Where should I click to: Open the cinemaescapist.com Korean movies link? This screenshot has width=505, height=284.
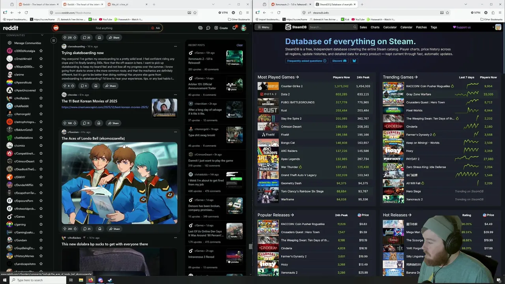(105, 107)
